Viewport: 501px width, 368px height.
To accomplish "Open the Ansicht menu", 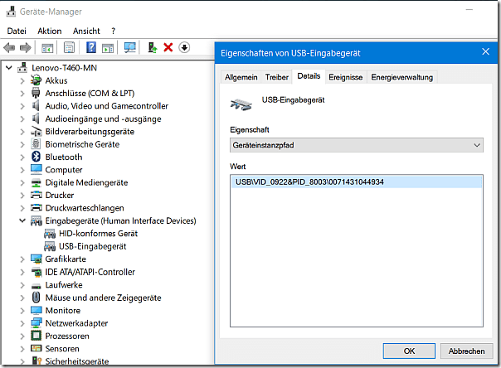I will point(86,31).
